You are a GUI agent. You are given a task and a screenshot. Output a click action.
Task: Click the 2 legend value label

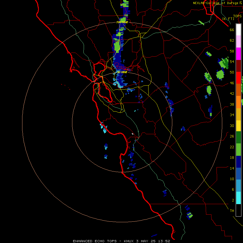(233, 200)
